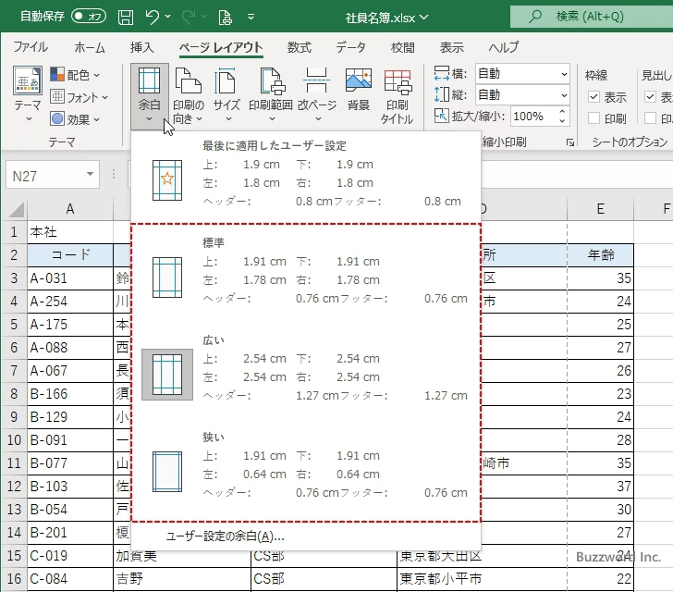Click the 背景 background icon
673x592 pixels.
tap(359, 80)
